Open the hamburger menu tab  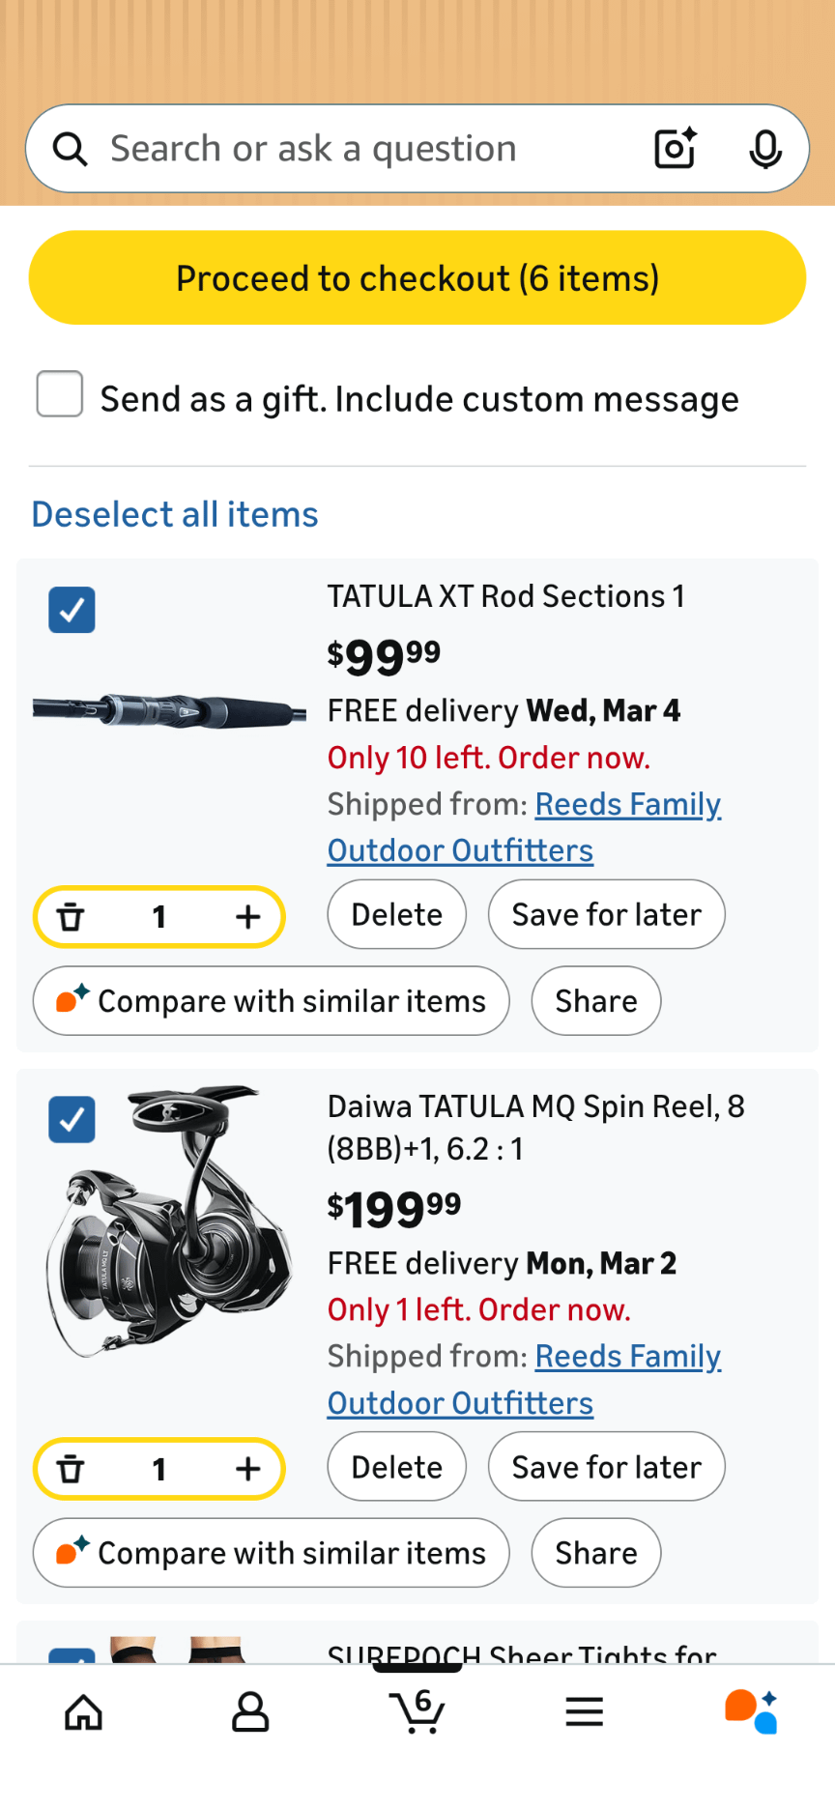[585, 1712]
